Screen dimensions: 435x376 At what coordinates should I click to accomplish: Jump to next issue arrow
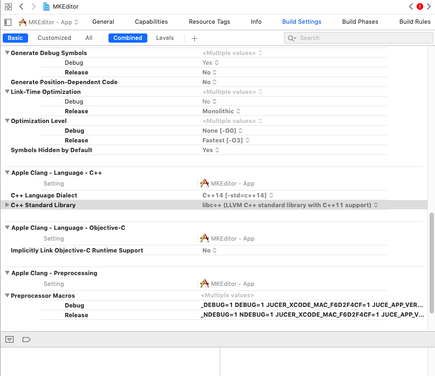tap(429, 6)
